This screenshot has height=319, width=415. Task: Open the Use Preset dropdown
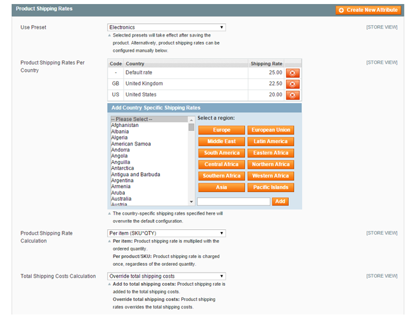(167, 27)
